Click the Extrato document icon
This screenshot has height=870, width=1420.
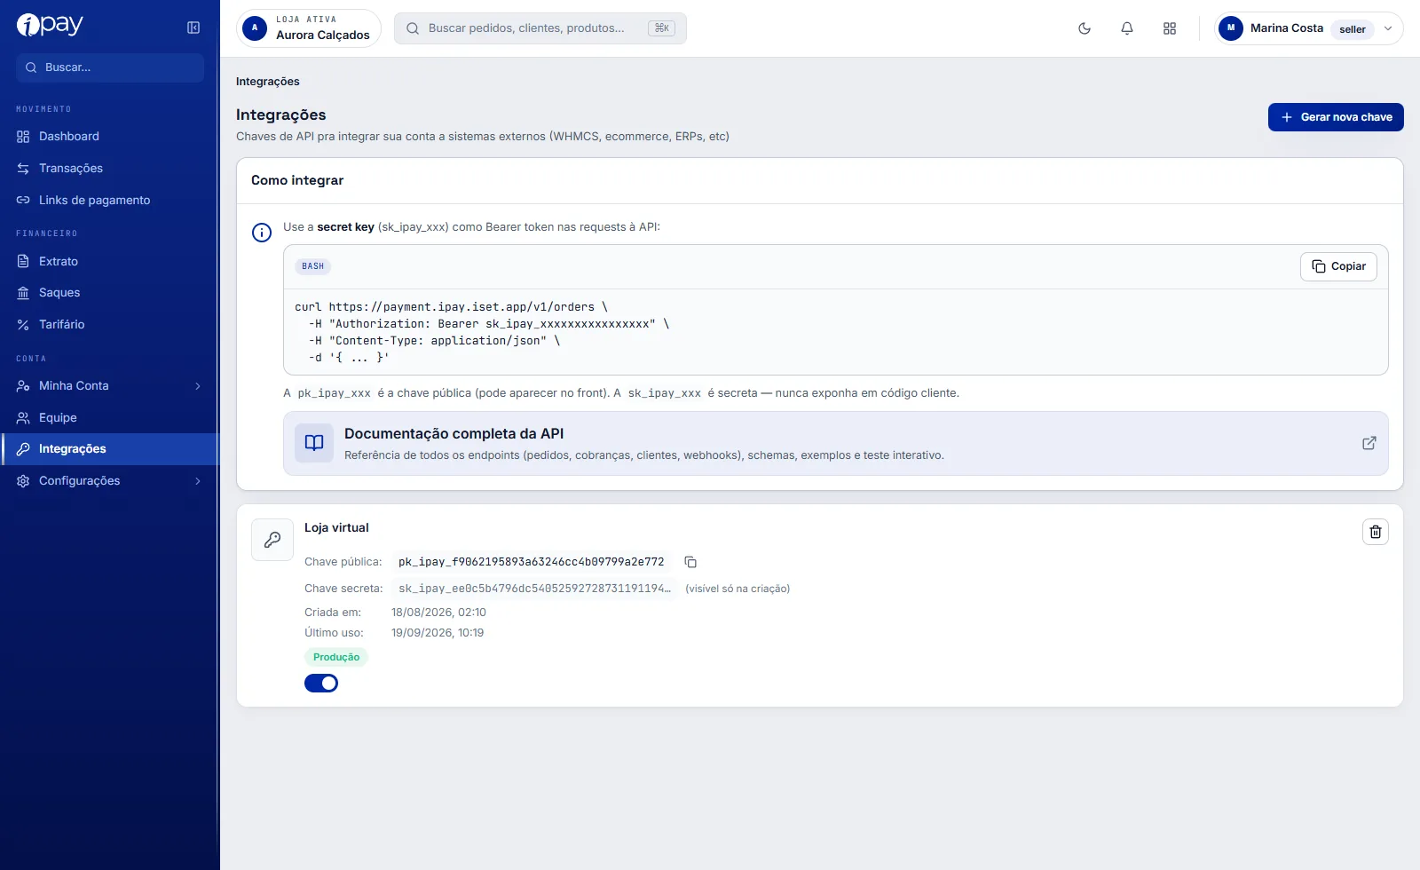tap(23, 262)
